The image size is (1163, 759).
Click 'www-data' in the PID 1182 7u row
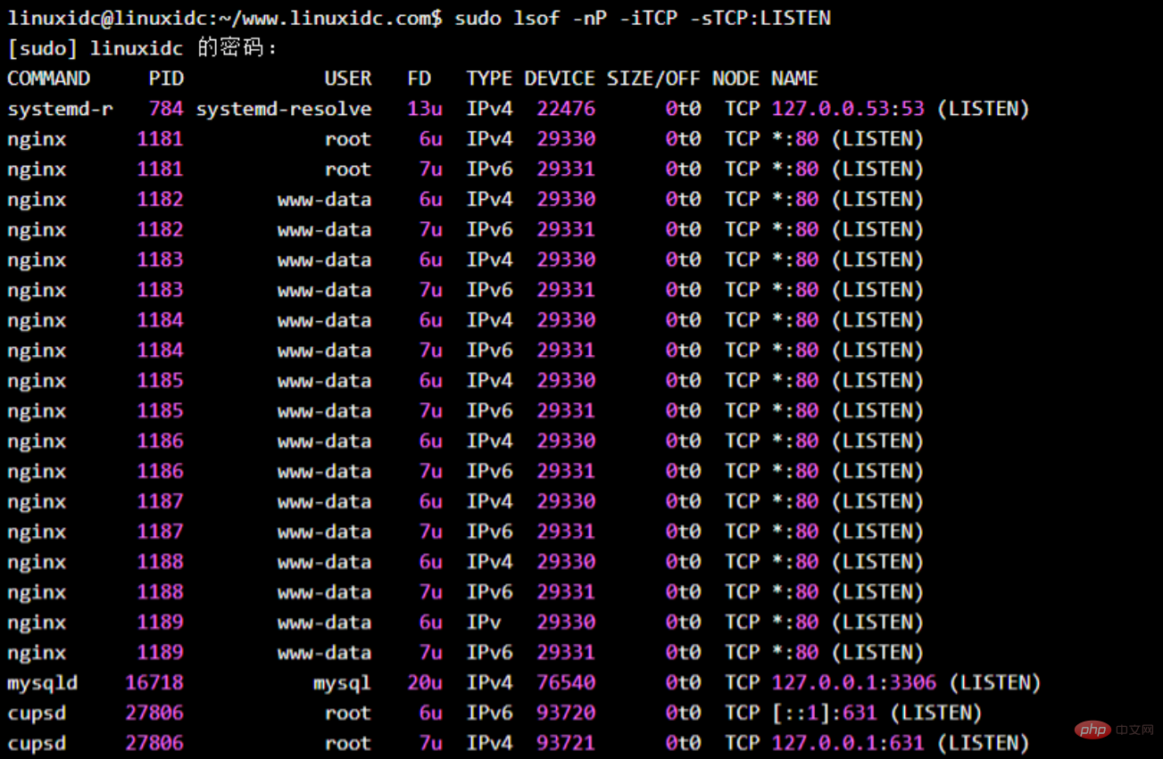[324, 230]
